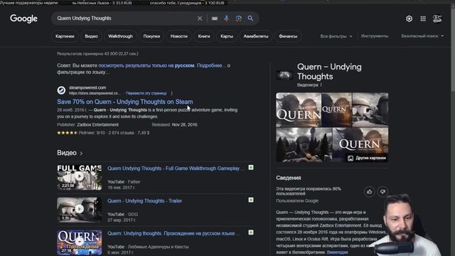Select the Авиабилеты filter tab
Screen dimensions: 455x256
[x=256, y=36]
